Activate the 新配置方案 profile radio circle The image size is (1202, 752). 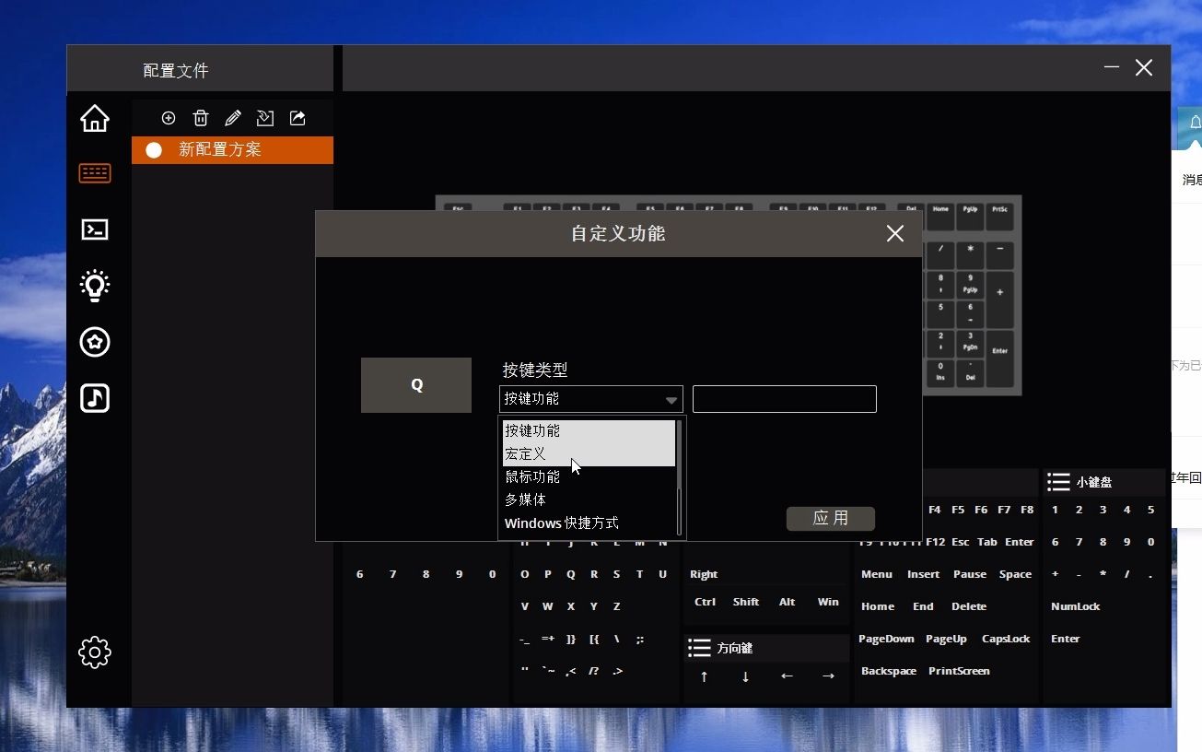pos(154,150)
